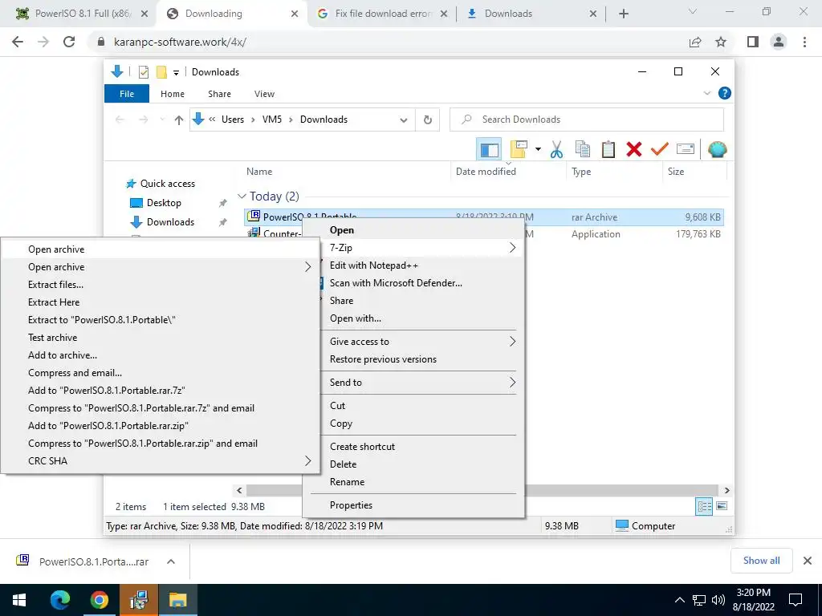This screenshot has height=616, width=822.
Task: Click the scissors Cut icon in toolbar
Action: 556,150
